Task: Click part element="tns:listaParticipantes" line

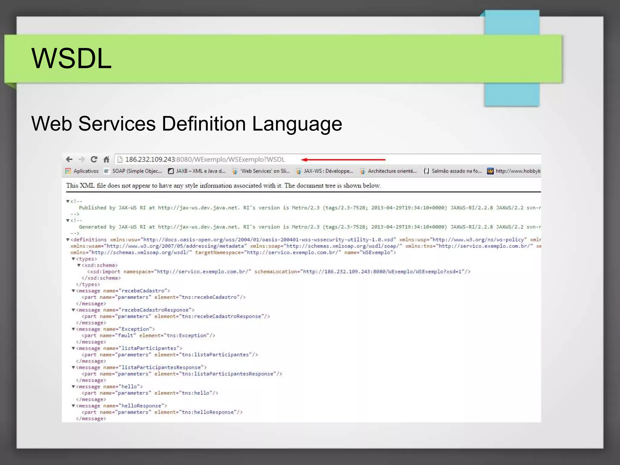Action: point(170,355)
